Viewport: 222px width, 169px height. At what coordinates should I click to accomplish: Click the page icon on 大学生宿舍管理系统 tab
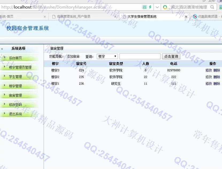point(124,17)
